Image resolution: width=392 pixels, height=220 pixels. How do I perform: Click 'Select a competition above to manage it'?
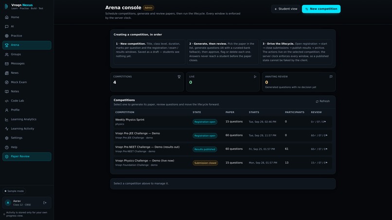pos(141,184)
